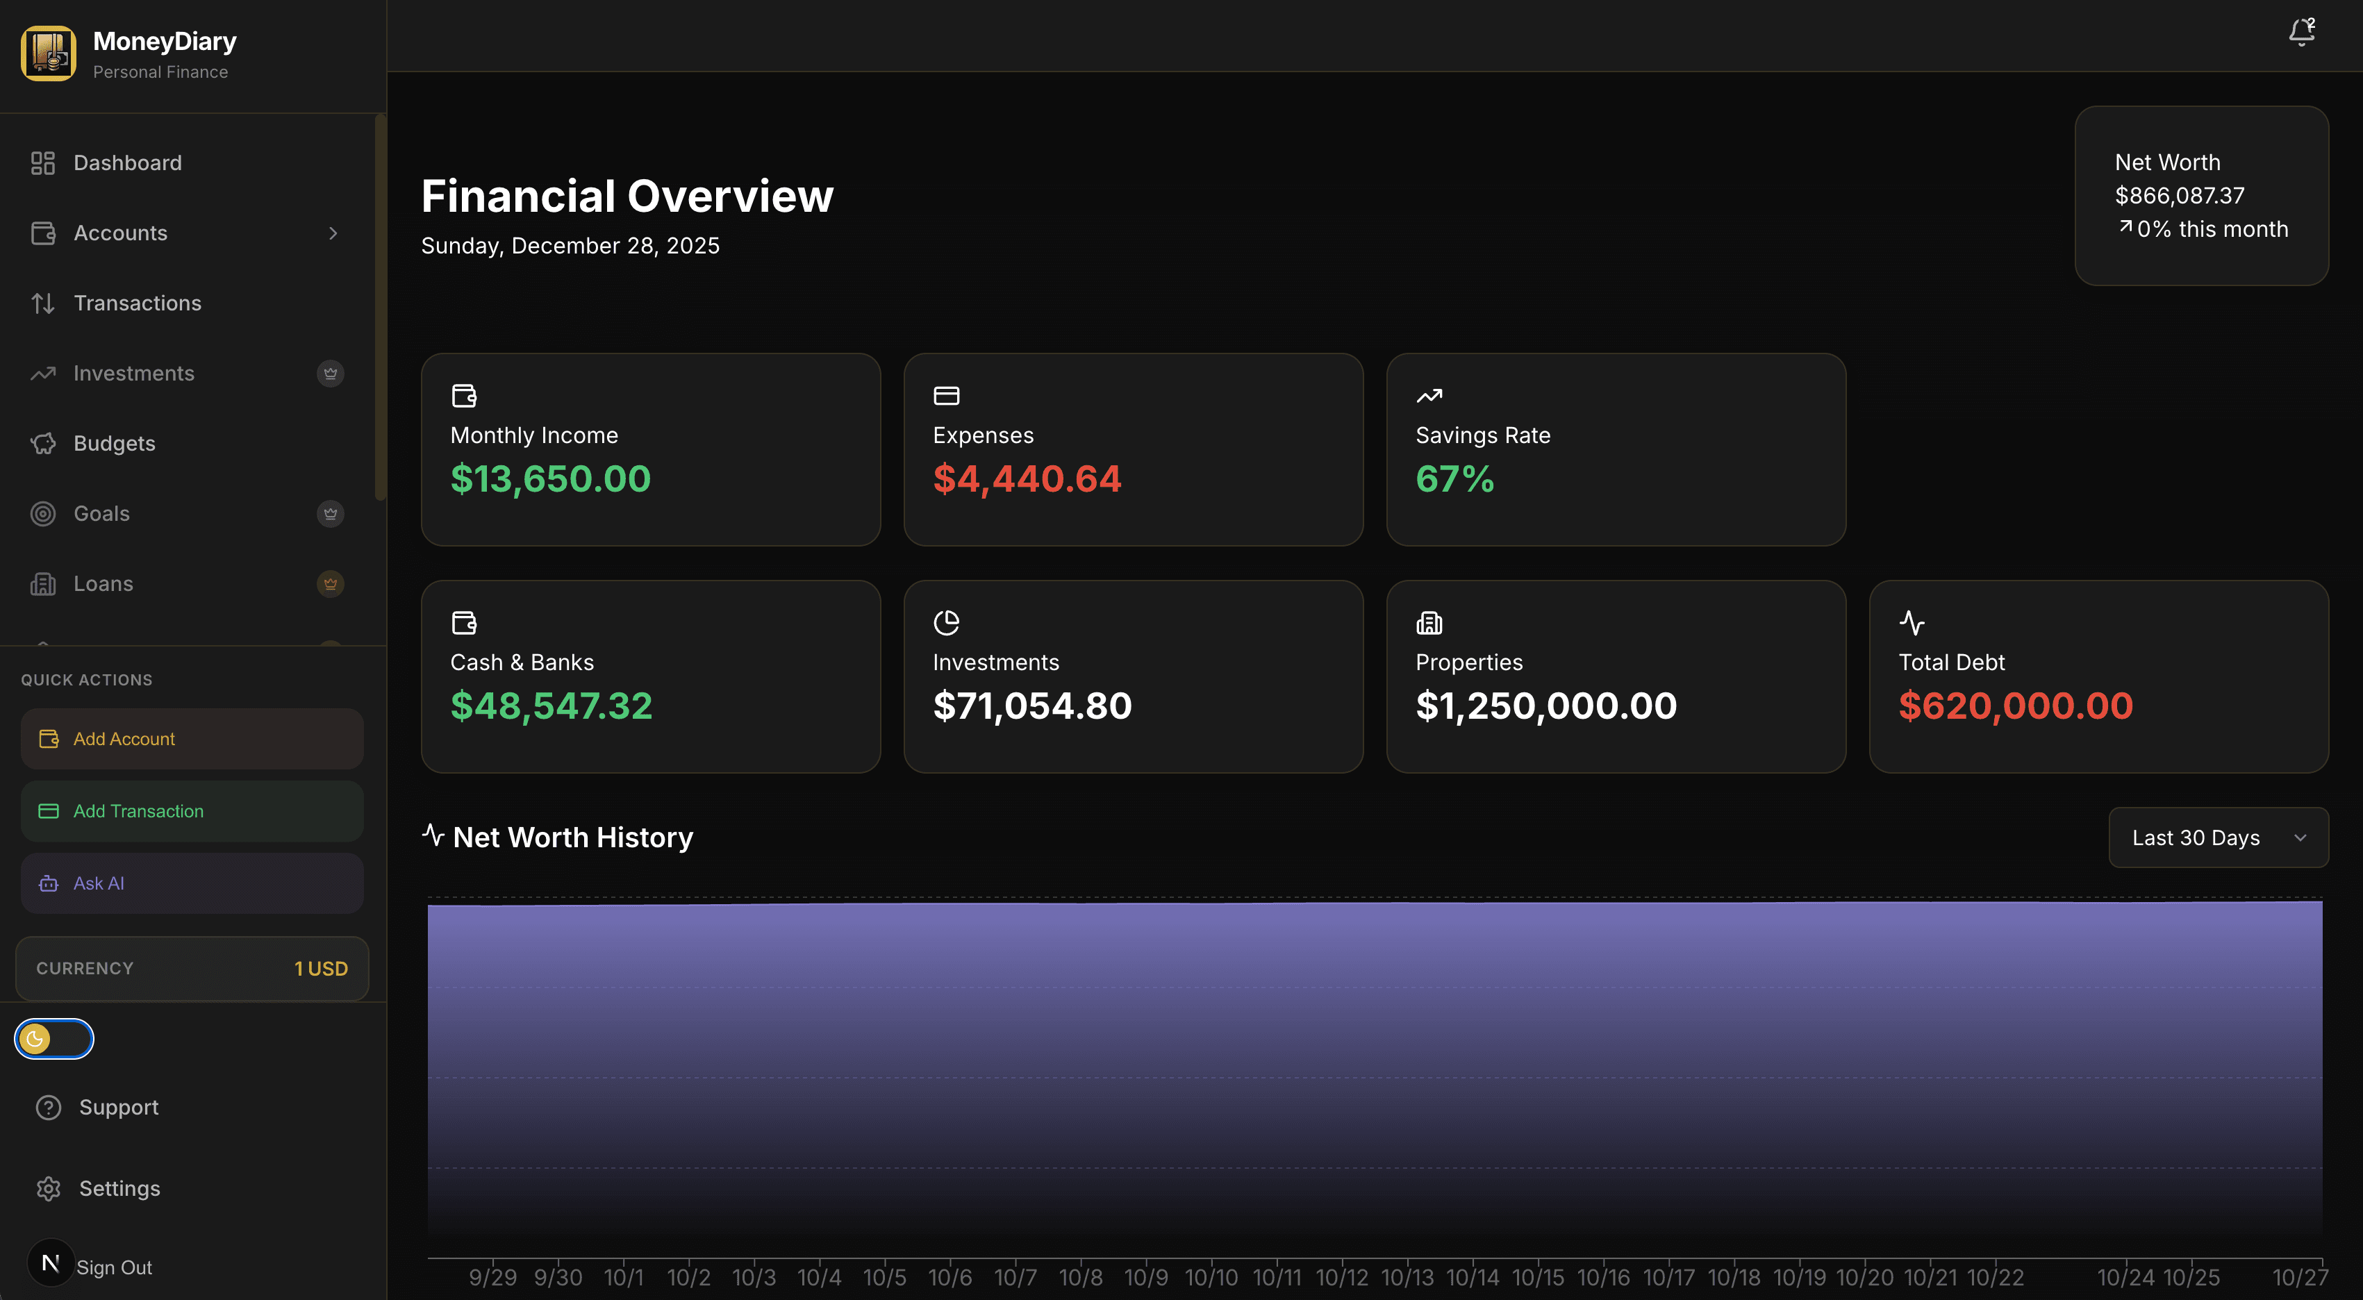Screen dimensions: 2363x1300
Task: Click the Transactions arrows icon
Action: coord(42,303)
